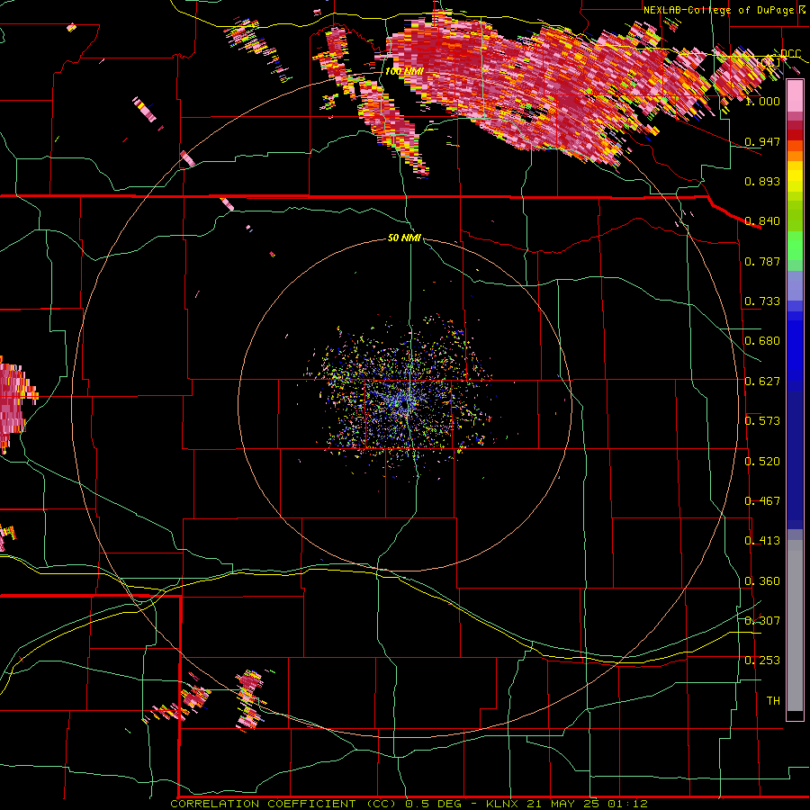Select the 0.893 scale value
810x810 pixels.
[762, 181]
